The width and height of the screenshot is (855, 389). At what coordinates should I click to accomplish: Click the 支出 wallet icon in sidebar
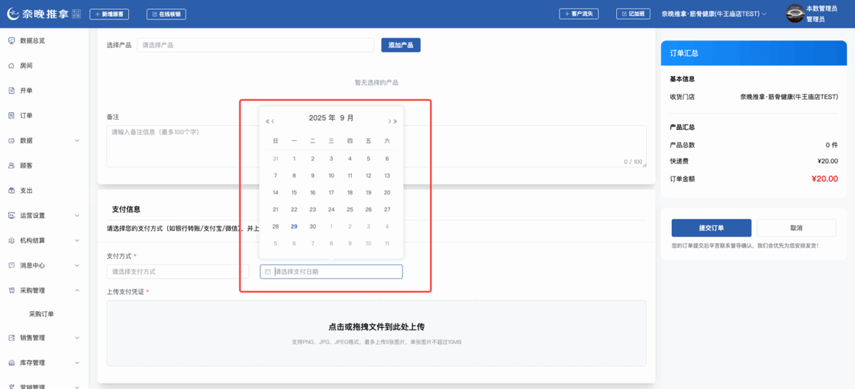click(11, 191)
